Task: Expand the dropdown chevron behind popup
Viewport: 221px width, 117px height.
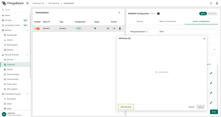Action: (x=214, y=49)
